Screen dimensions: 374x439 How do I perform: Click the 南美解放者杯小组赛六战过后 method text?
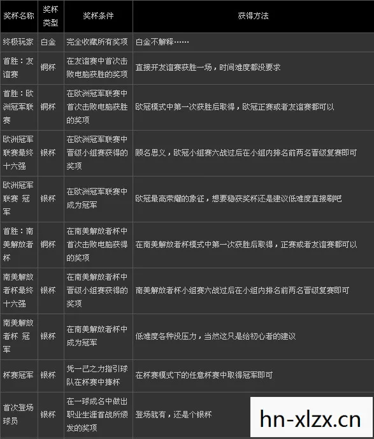pos(242,291)
